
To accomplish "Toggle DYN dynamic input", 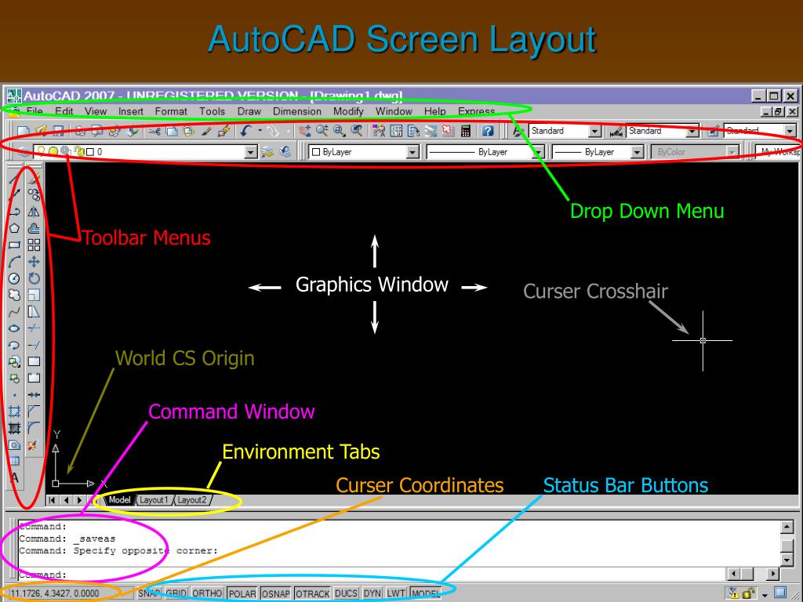I will coord(372,593).
